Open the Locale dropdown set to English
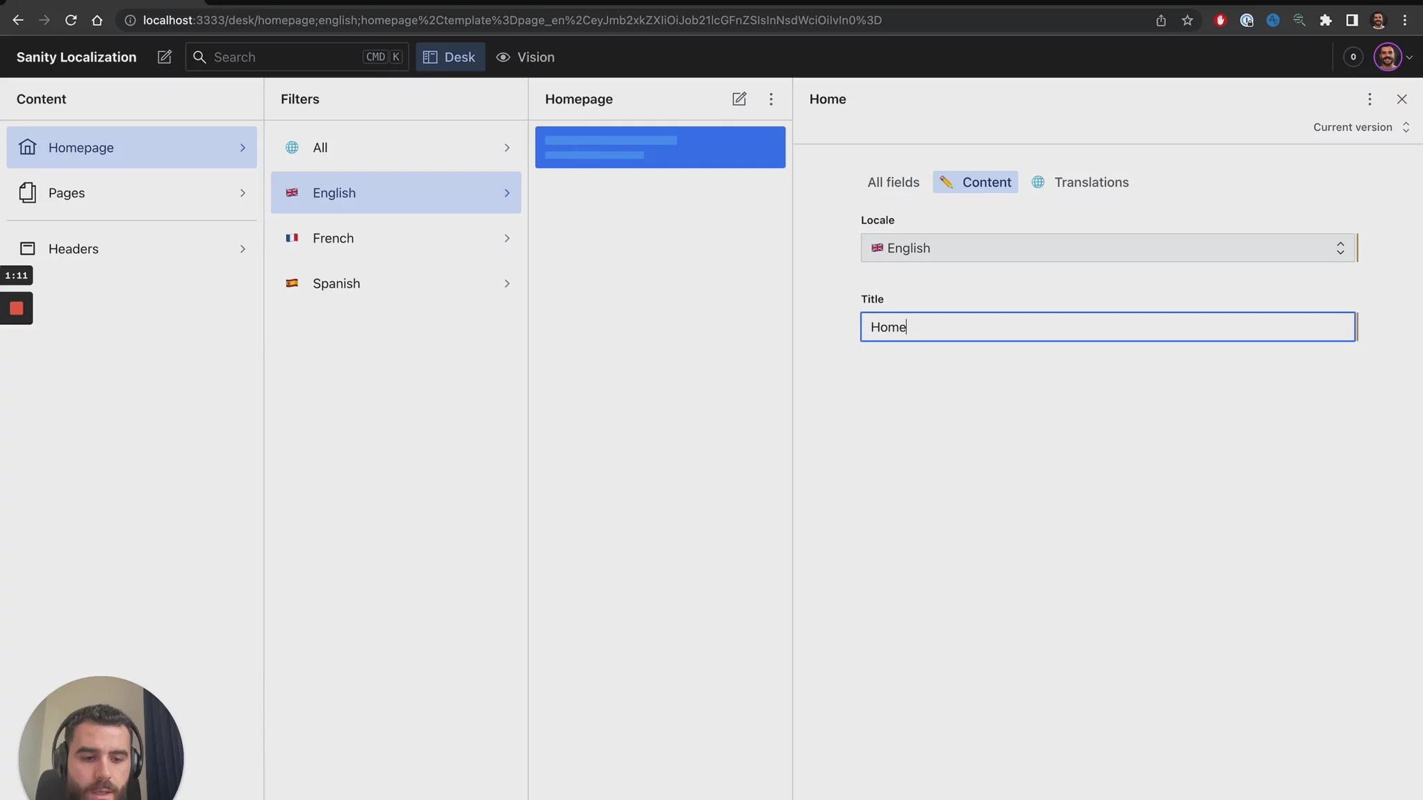1423x800 pixels. [1108, 248]
